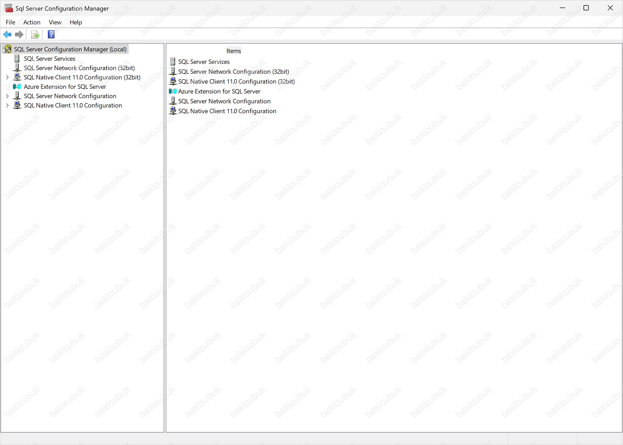Click SQL Native Client 11.0 Configuration list icon
623x445 pixels.
pos(173,111)
